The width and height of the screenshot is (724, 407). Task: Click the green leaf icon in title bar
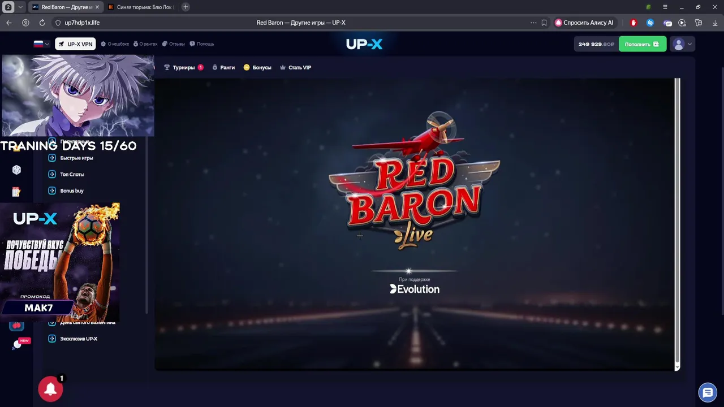[648, 7]
